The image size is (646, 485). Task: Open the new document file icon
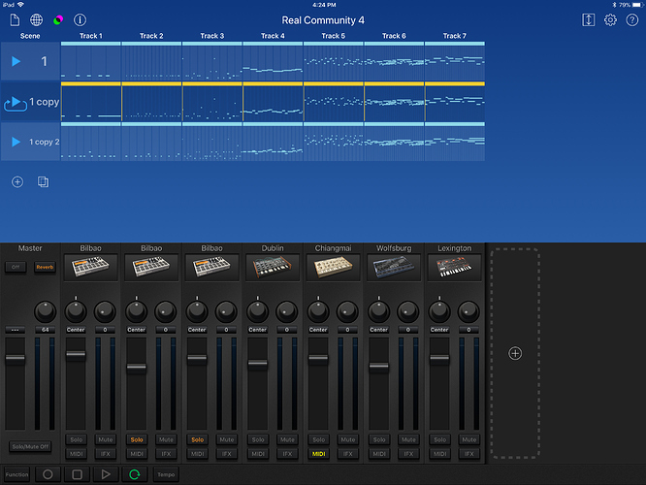(x=15, y=19)
